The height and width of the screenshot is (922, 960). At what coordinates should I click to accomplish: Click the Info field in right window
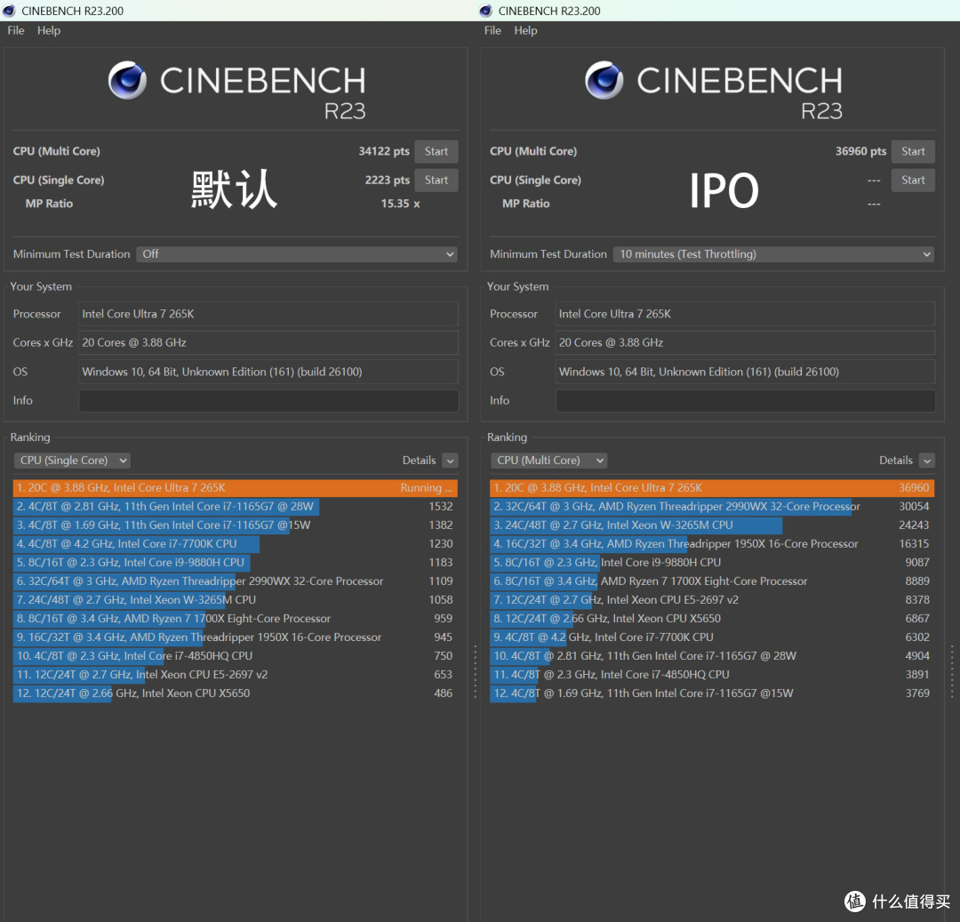pos(745,400)
